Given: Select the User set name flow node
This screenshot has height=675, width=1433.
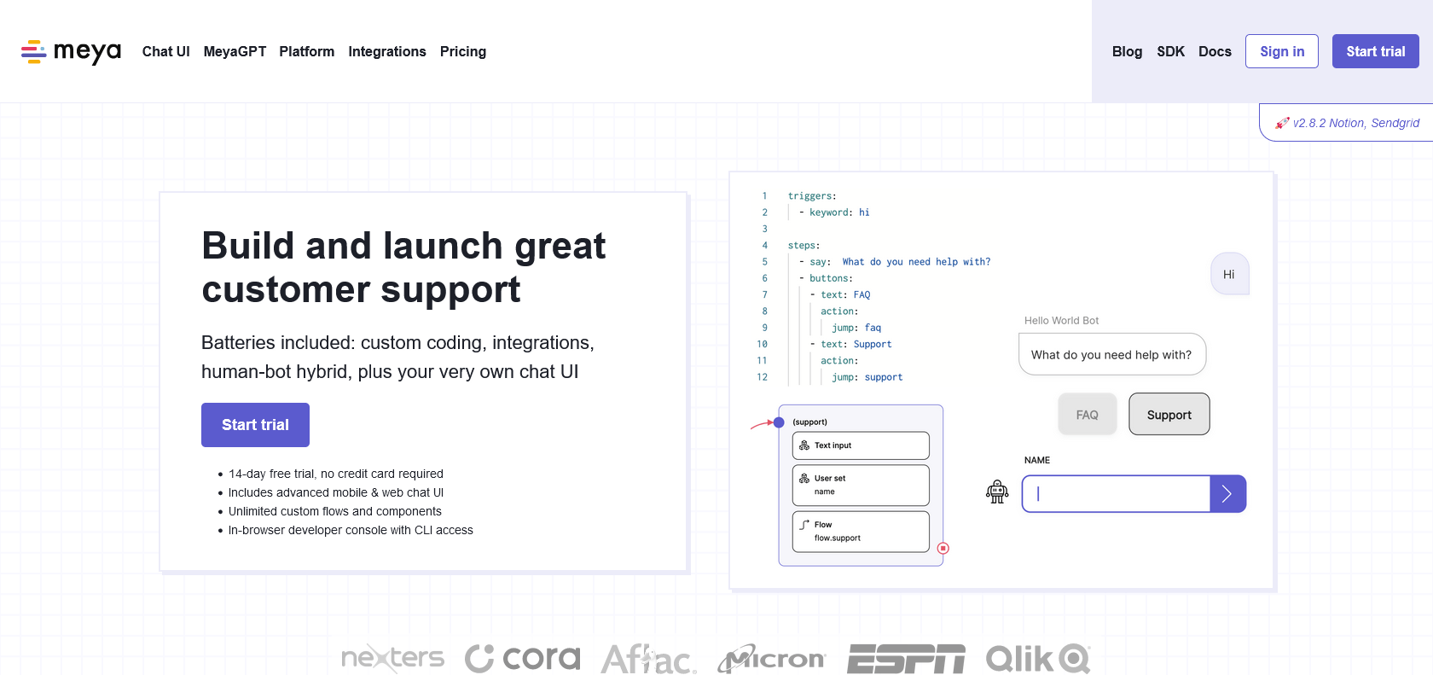Looking at the screenshot, I should [861, 485].
